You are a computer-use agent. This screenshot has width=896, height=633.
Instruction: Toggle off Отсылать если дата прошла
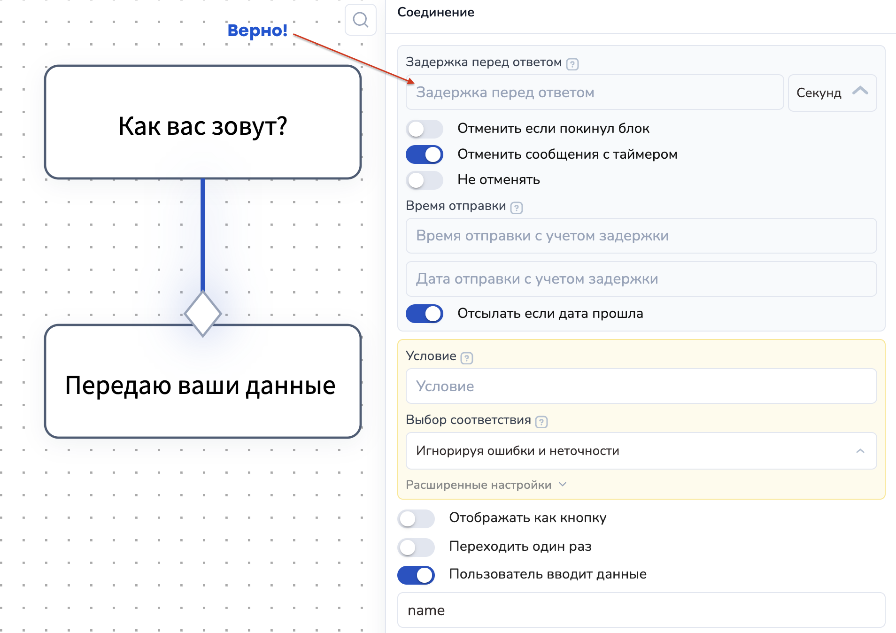pos(424,314)
